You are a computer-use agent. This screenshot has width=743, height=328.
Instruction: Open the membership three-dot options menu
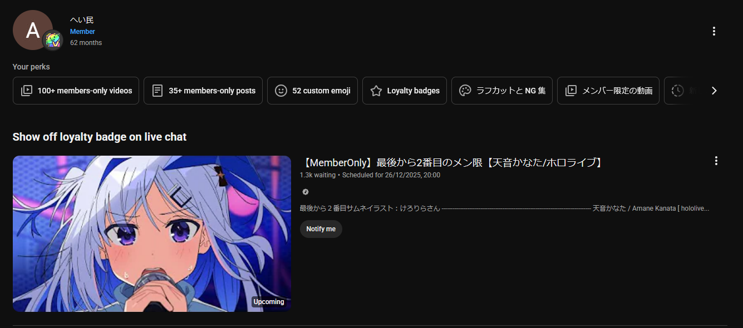point(714,31)
